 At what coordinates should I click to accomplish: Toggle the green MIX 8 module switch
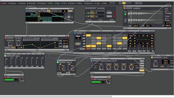[x=5, y=56]
